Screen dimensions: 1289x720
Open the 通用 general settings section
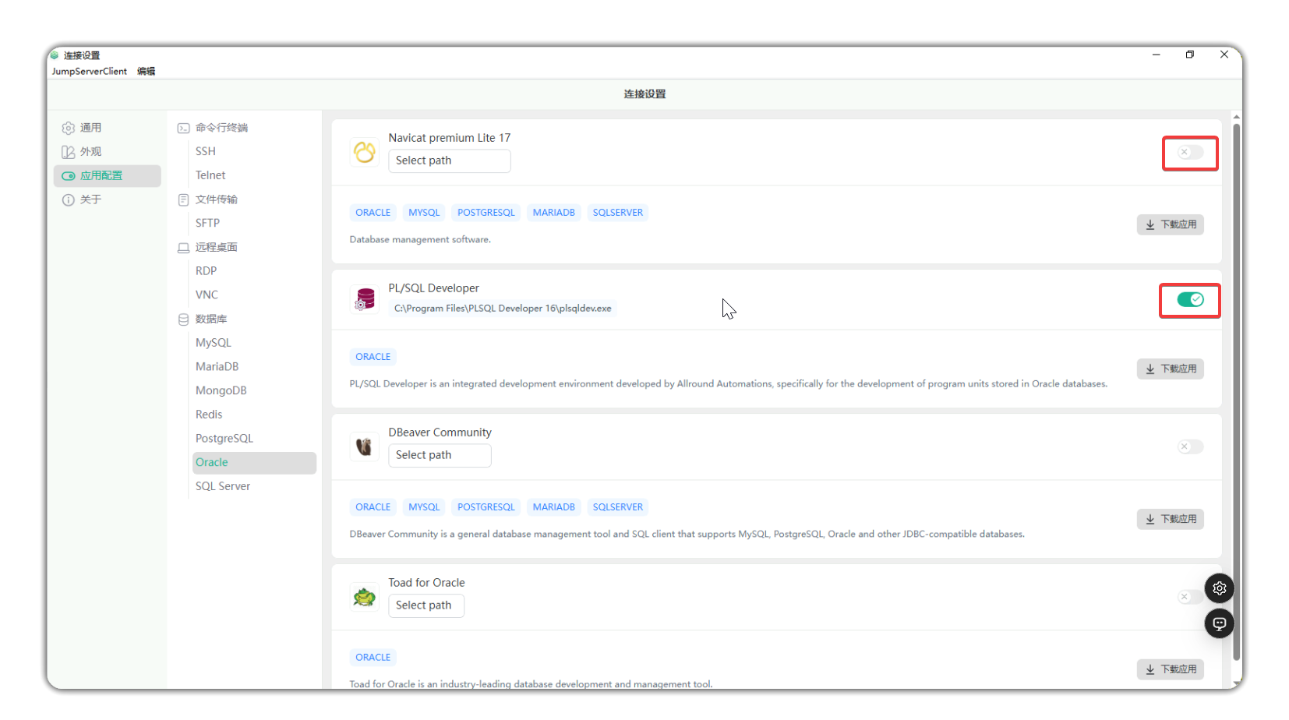90,128
